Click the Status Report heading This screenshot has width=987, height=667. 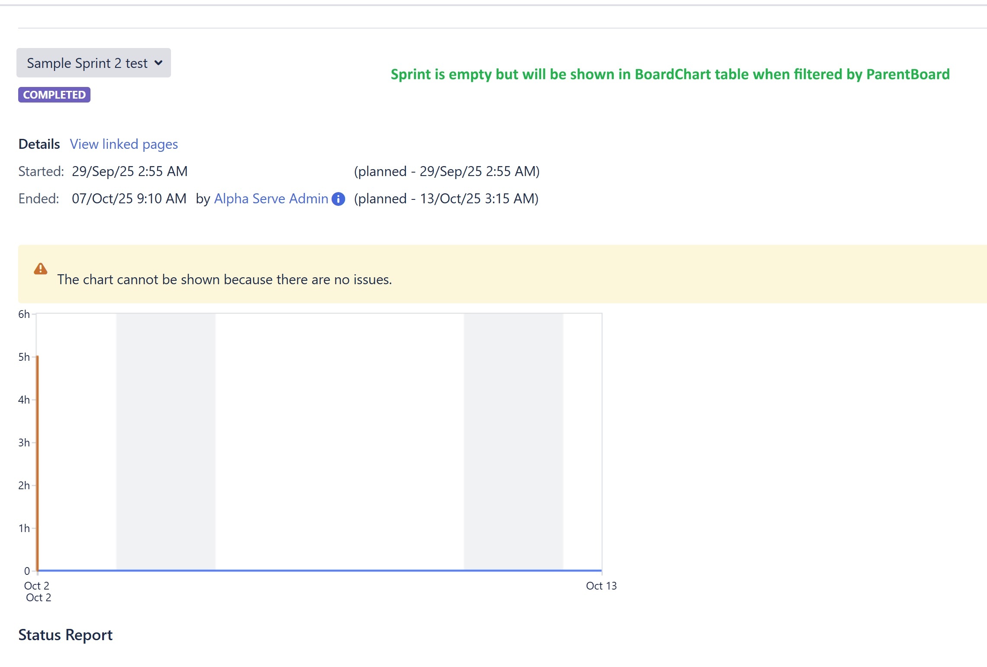point(65,635)
